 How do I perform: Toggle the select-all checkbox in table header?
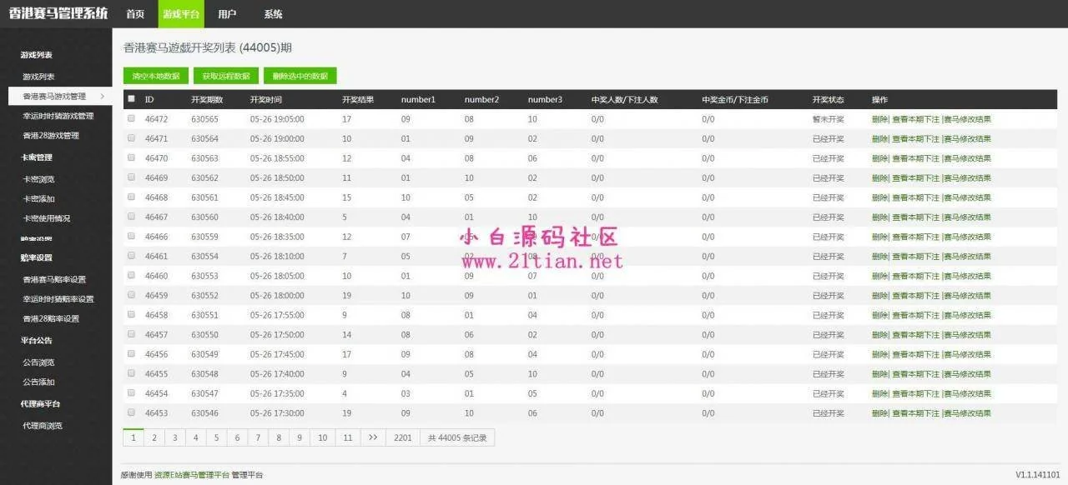click(x=131, y=99)
